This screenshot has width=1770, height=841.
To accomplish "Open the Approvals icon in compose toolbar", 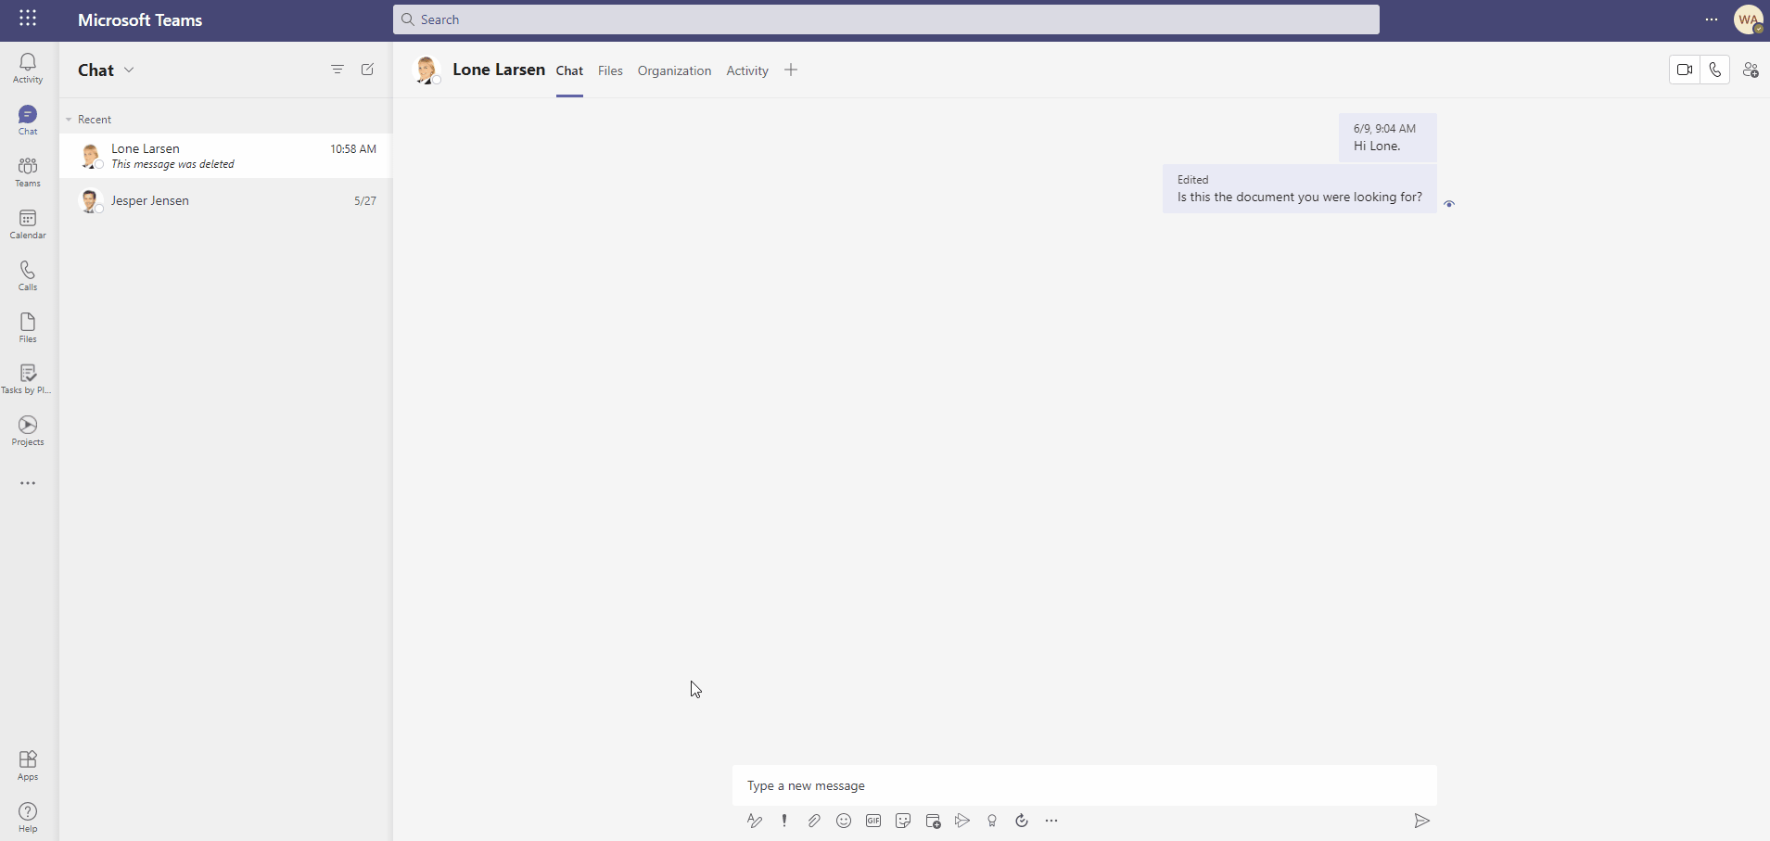I will click(x=1022, y=821).
